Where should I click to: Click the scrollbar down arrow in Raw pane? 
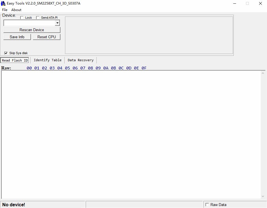point(263,196)
